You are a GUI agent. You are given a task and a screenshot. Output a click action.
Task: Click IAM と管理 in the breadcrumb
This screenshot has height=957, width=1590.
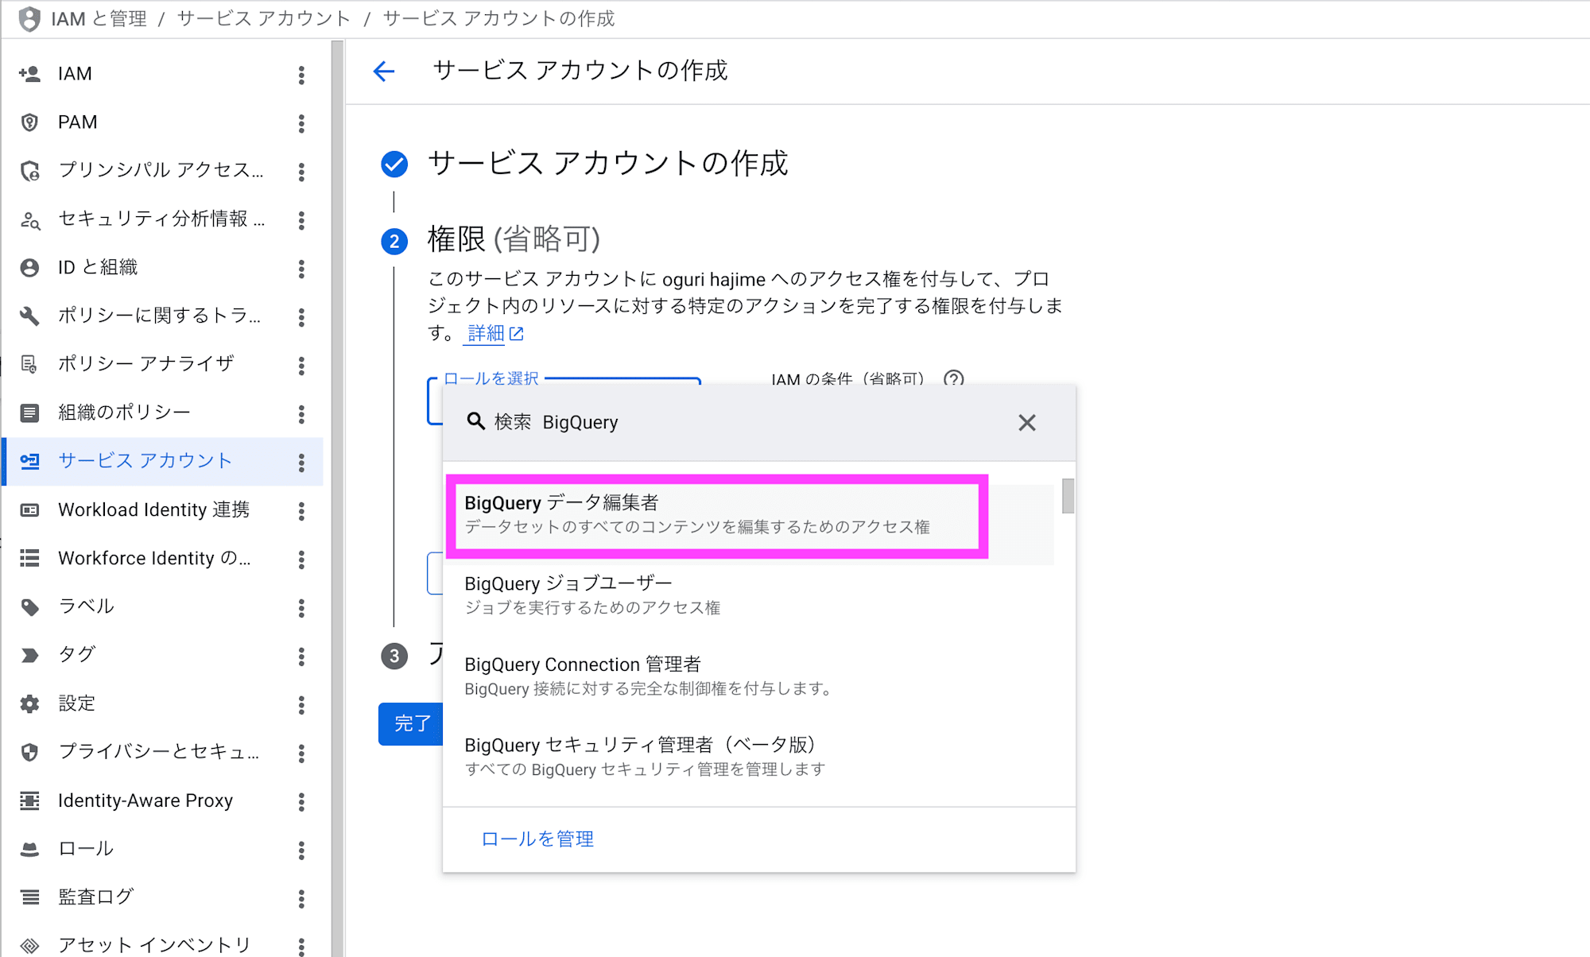(97, 18)
